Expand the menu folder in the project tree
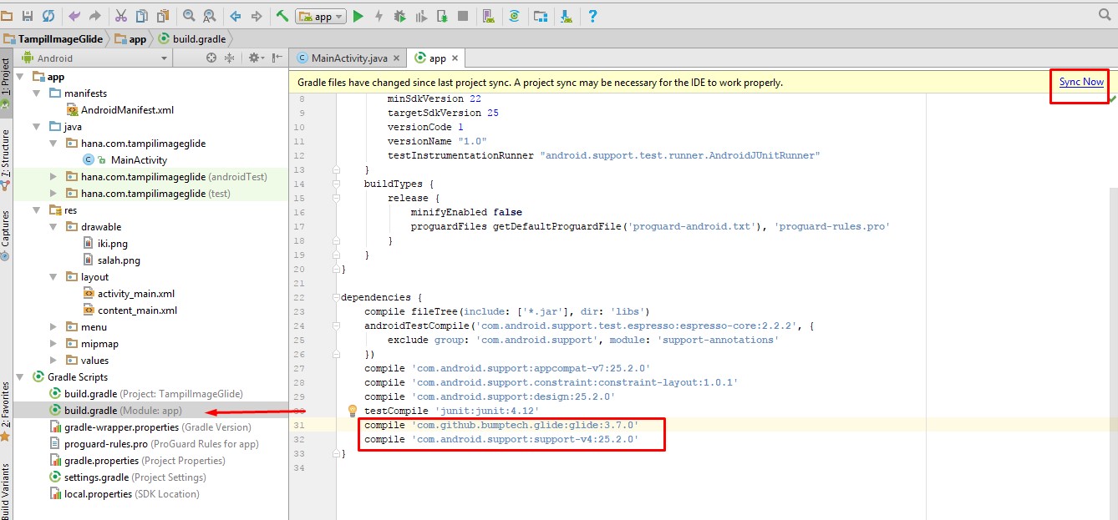This screenshot has width=1118, height=520. 53,326
